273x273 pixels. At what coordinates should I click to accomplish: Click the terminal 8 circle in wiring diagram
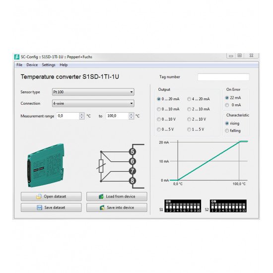click(x=133, y=181)
